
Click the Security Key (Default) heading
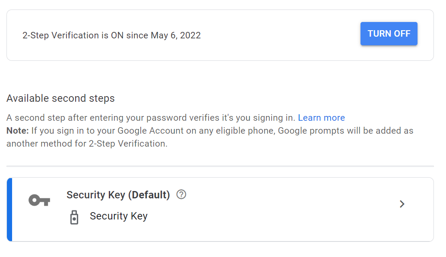118,195
